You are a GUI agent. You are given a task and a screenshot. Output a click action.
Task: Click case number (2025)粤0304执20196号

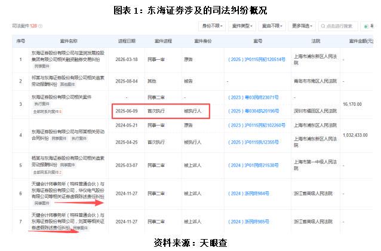tap(257, 111)
